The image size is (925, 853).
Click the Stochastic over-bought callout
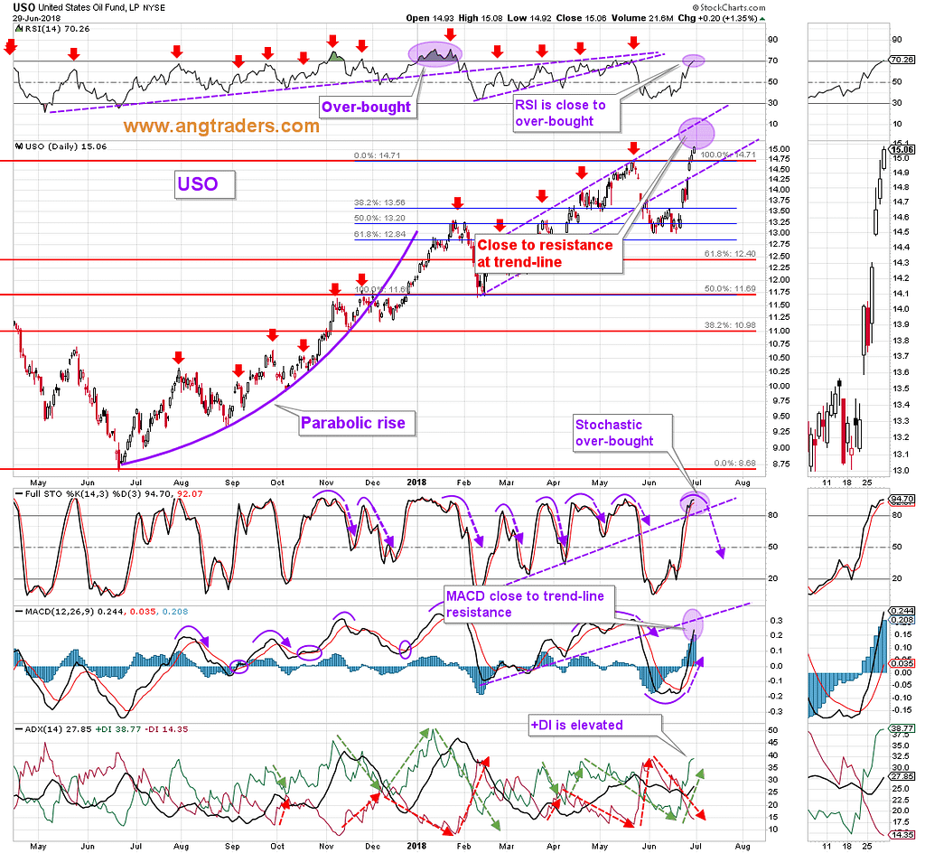pos(621,433)
